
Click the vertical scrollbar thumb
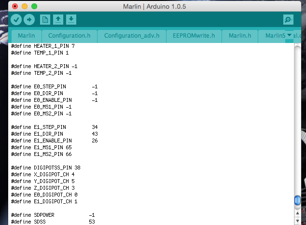click(x=298, y=201)
